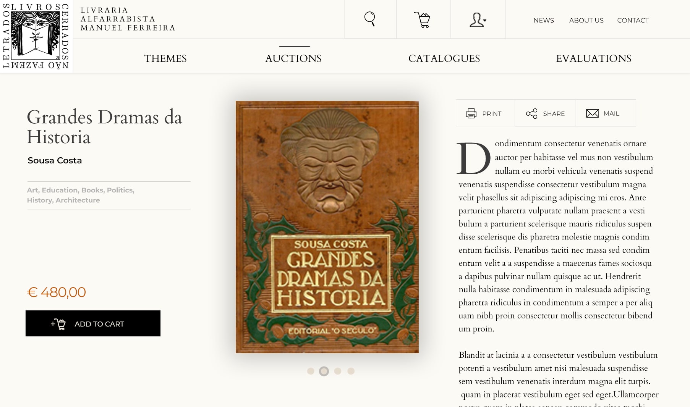Open the user account dropdown icon
The width and height of the screenshot is (690, 407).
click(478, 20)
